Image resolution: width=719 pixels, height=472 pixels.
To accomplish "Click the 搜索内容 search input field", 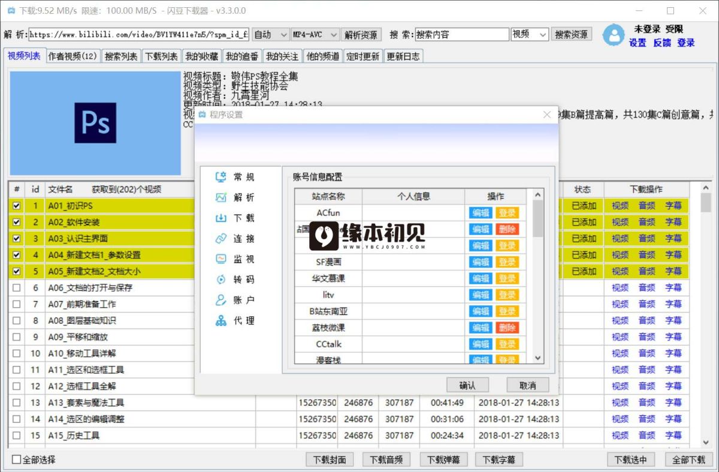I will tap(462, 35).
